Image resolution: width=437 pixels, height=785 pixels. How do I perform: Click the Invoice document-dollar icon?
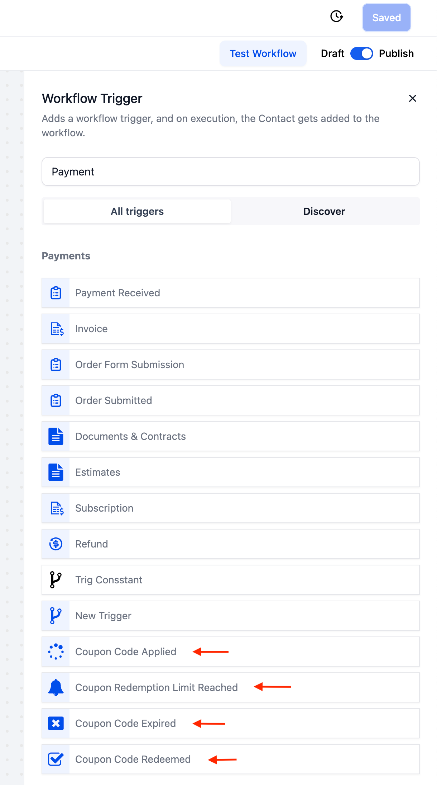click(57, 329)
